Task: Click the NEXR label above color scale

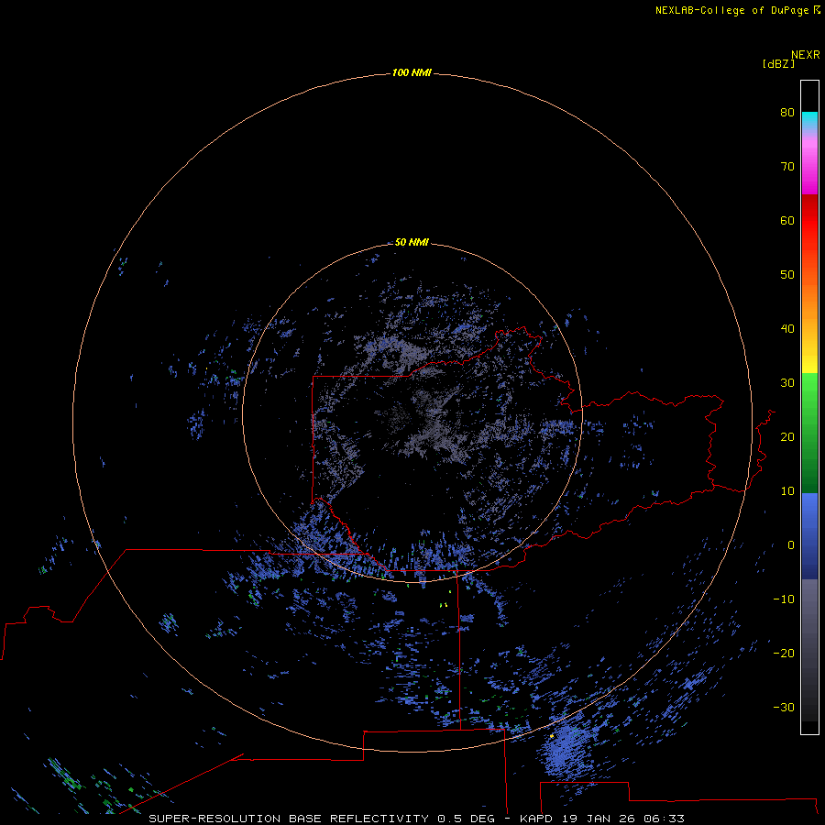Action: (805, 55)
